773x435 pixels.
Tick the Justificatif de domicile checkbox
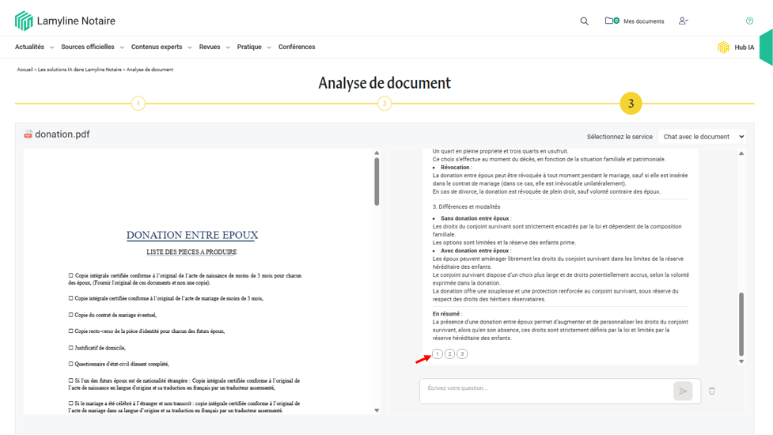point(71,347)
